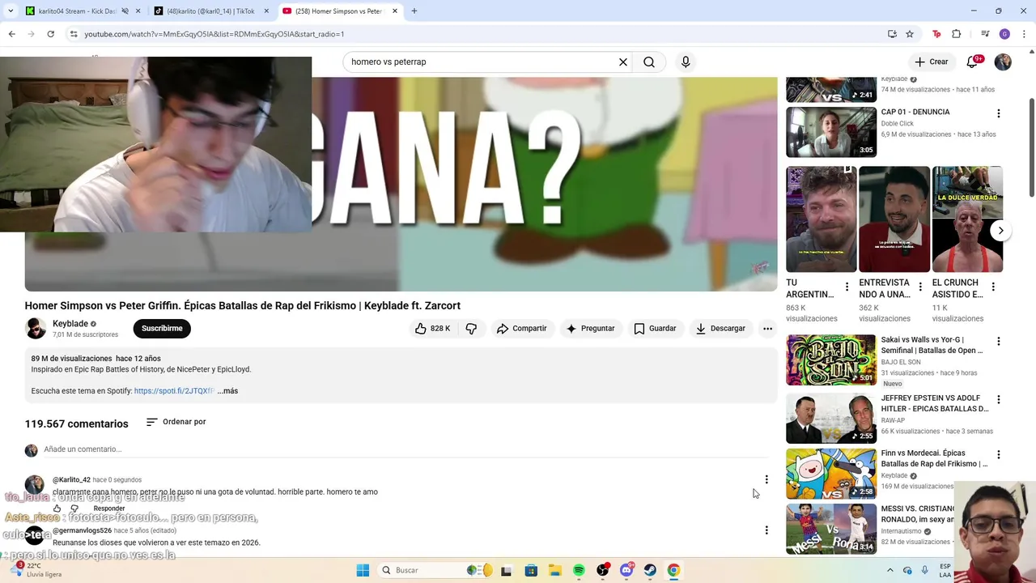Open Spotify from the taskbar
1036x583 pixels.
579,570
